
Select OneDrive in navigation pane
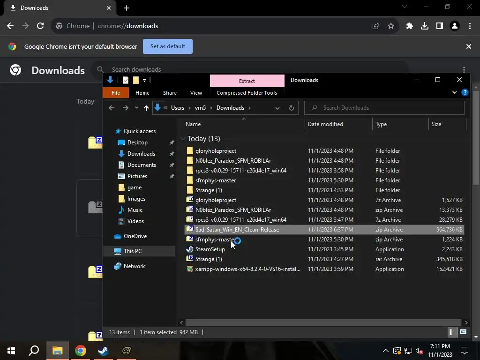coord(135,236)
